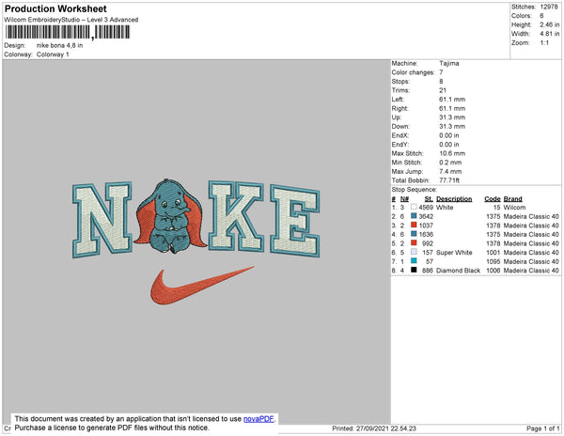This screenshot has width=564, height=436.
Task: Click the 'Description' column header
Action: click(x=454, y=199)
